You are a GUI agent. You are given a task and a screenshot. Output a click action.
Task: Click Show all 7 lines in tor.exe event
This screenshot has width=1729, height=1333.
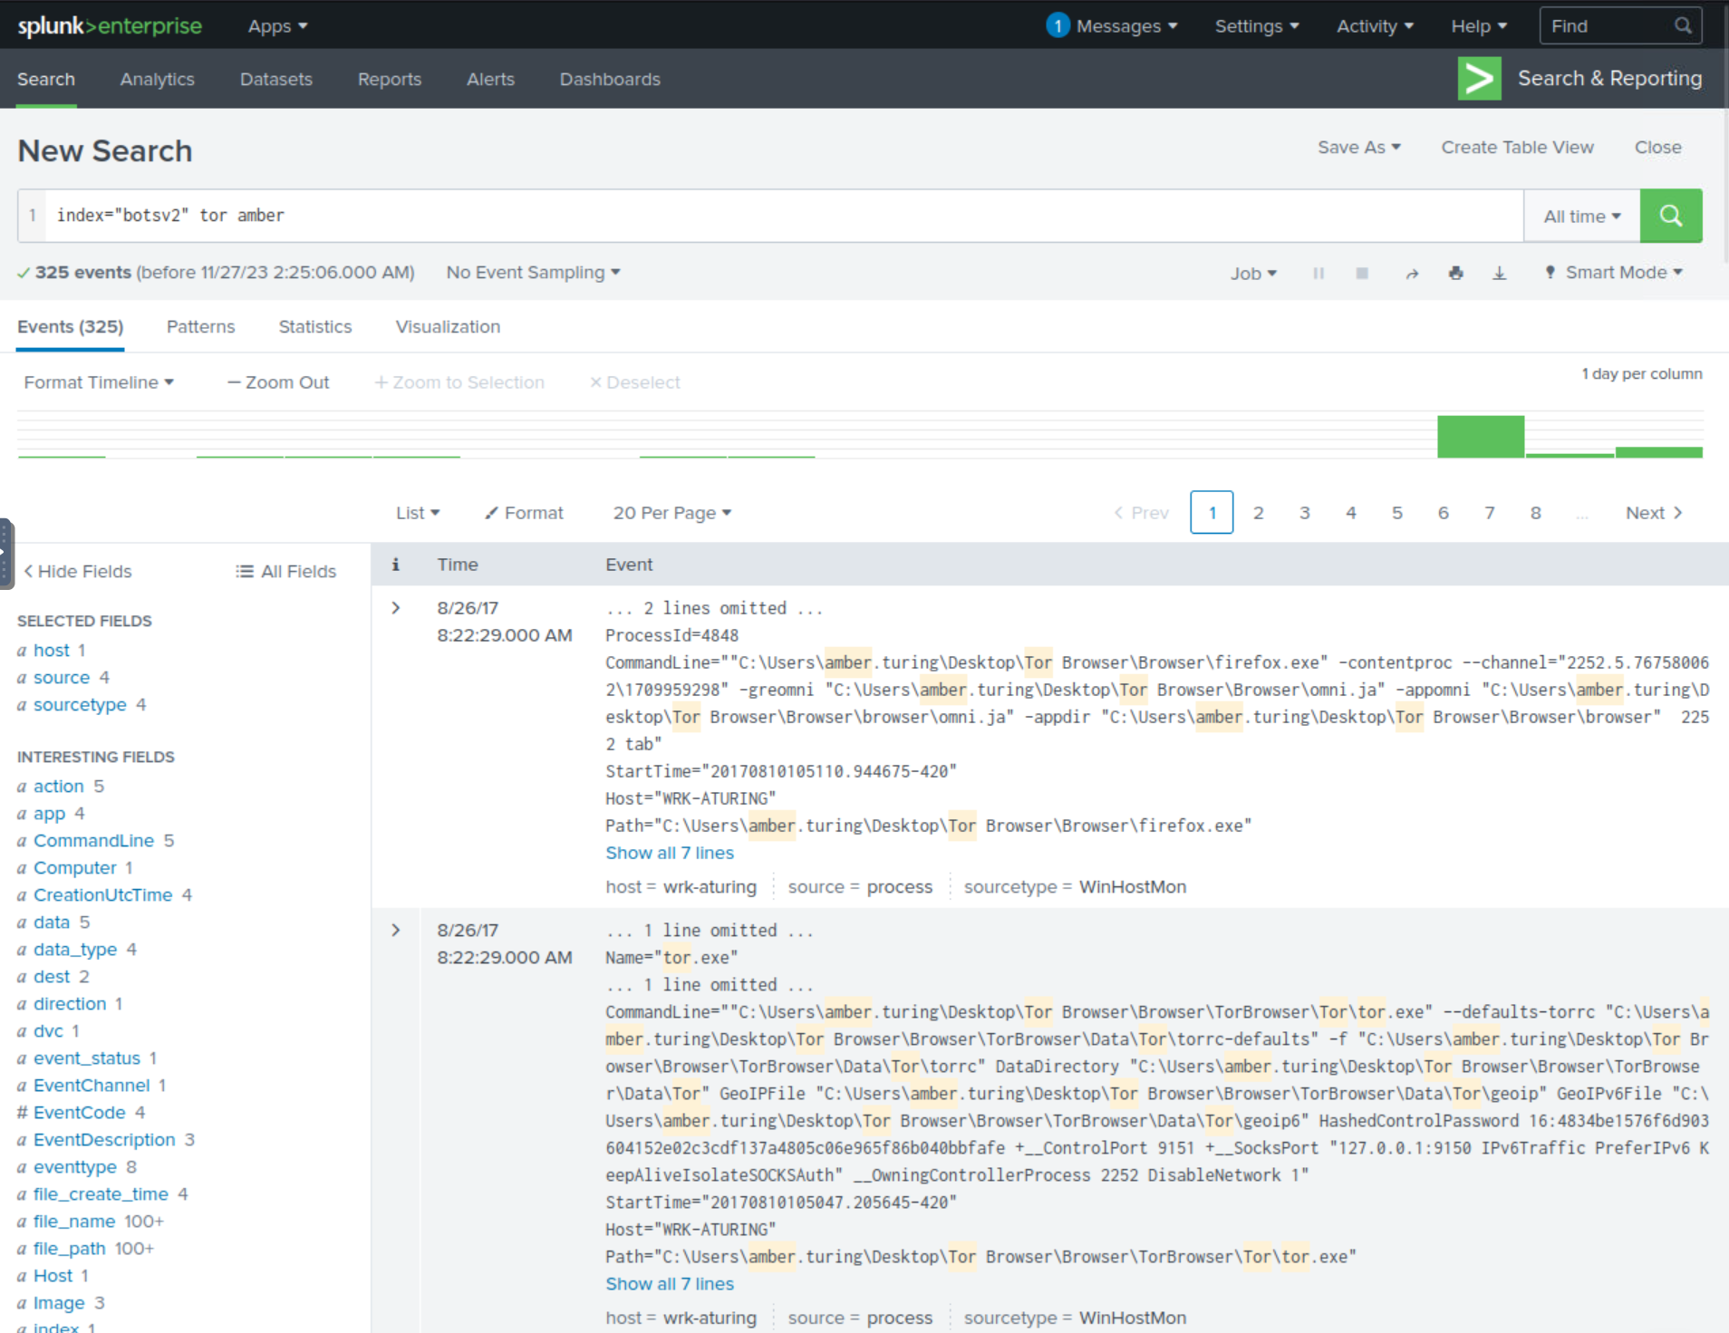670,1284
